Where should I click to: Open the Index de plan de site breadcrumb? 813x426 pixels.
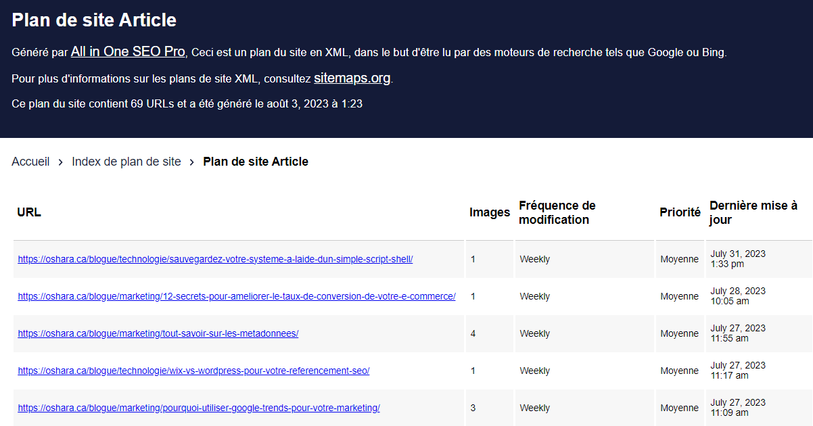[126, 162]
